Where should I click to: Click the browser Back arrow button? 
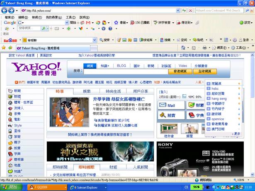pos(5,11)
